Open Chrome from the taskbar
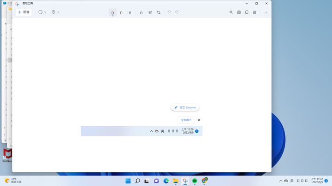 [204, 181]
